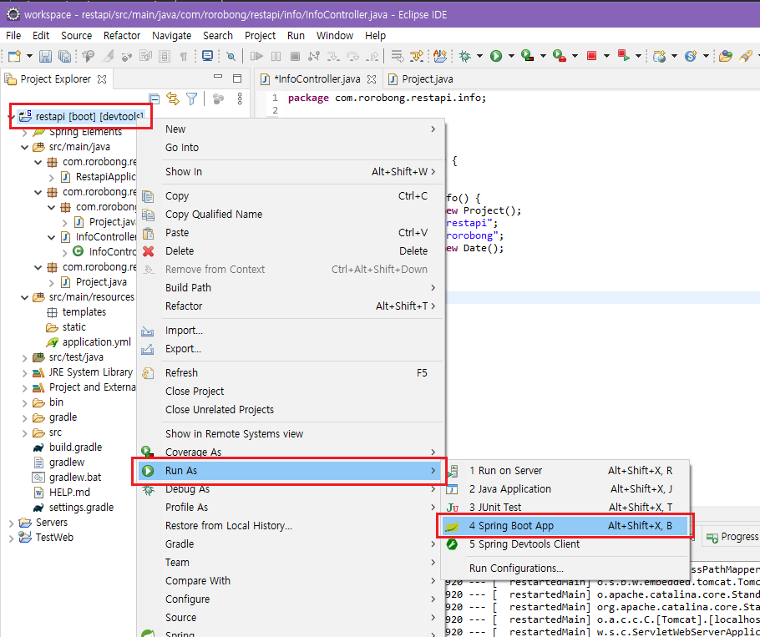Open the Debug dropdown arrow

click(x=479, y=56)
